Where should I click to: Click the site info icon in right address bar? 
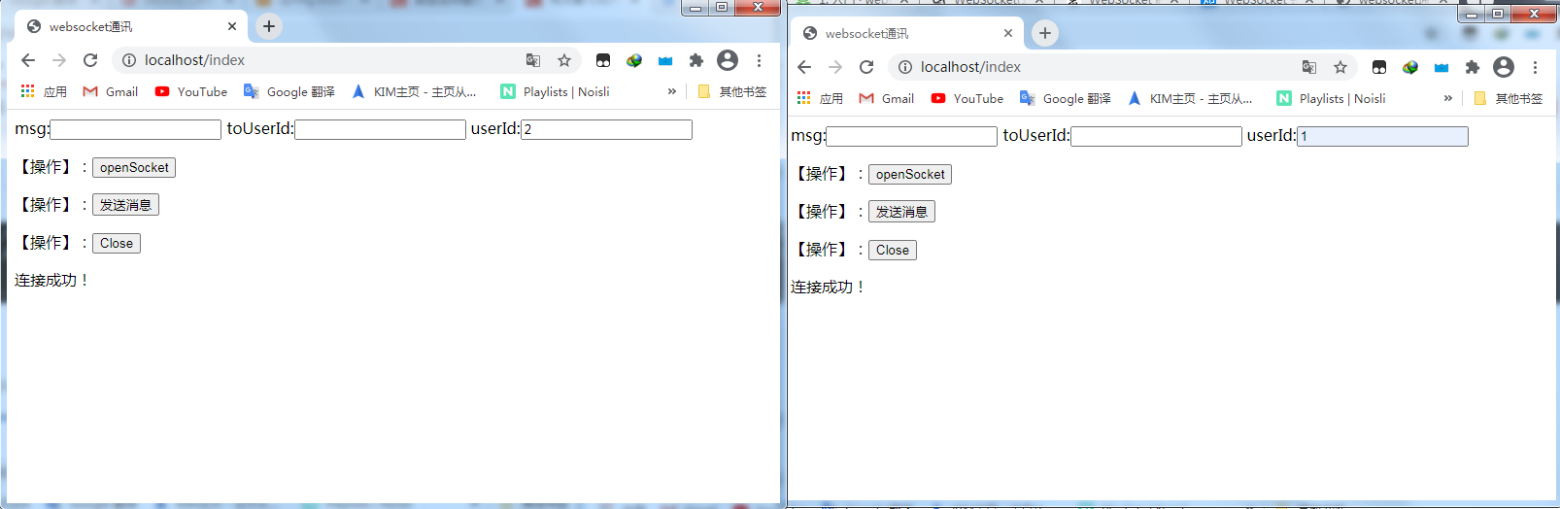(905, 67)
